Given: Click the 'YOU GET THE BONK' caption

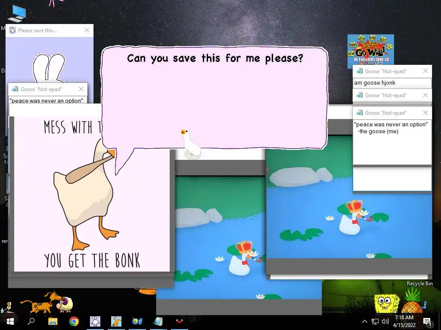Looking at the screenshot, I should [92, 261].
